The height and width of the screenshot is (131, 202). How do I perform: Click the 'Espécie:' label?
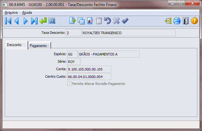(x=60, y=54)
